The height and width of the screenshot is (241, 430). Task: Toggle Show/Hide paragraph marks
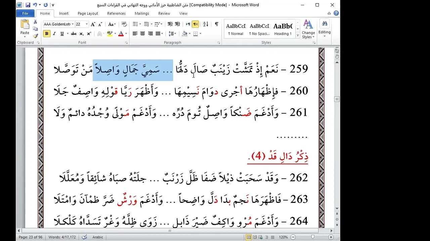(x=216, y=24)
